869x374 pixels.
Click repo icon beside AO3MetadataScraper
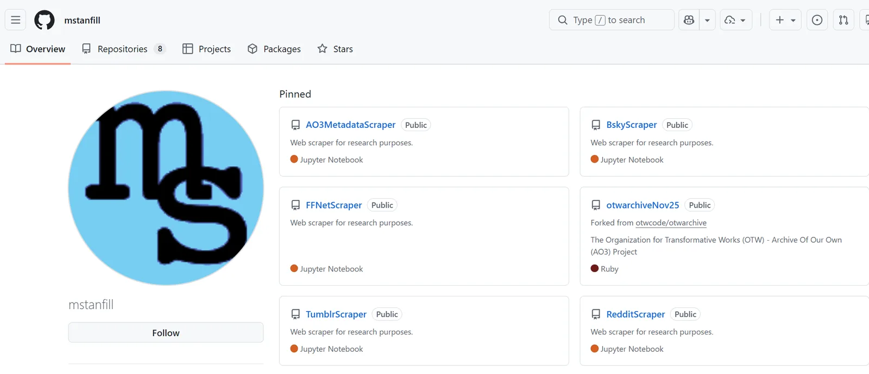[x=295, y=125]
